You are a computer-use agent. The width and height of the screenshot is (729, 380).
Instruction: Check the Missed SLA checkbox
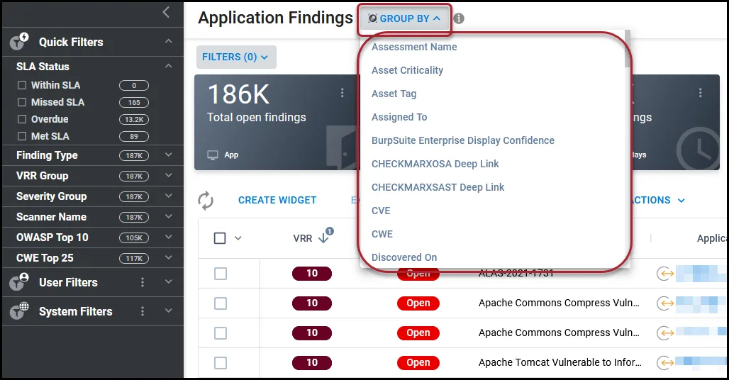(22, 102)
